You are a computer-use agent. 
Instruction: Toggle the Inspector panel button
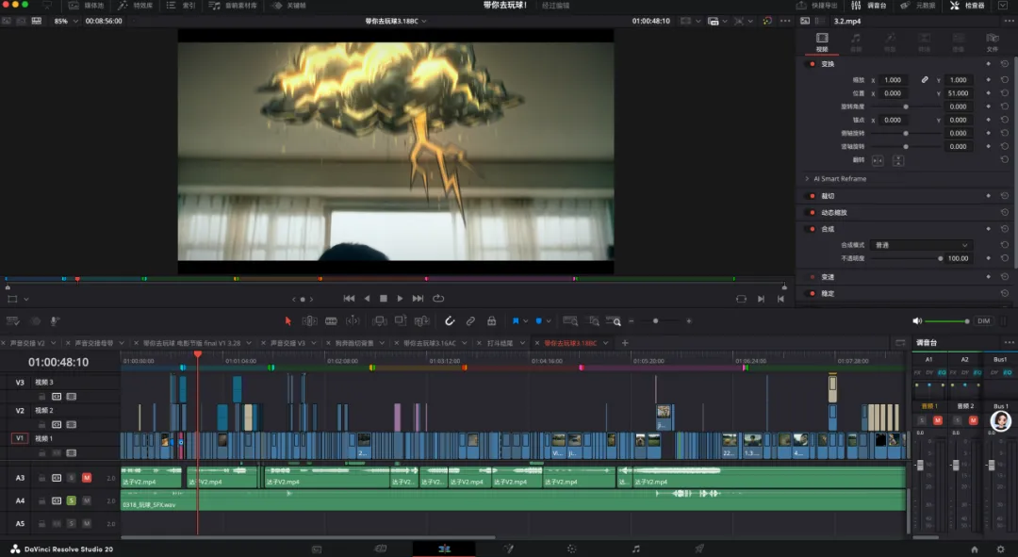(967, 6)
